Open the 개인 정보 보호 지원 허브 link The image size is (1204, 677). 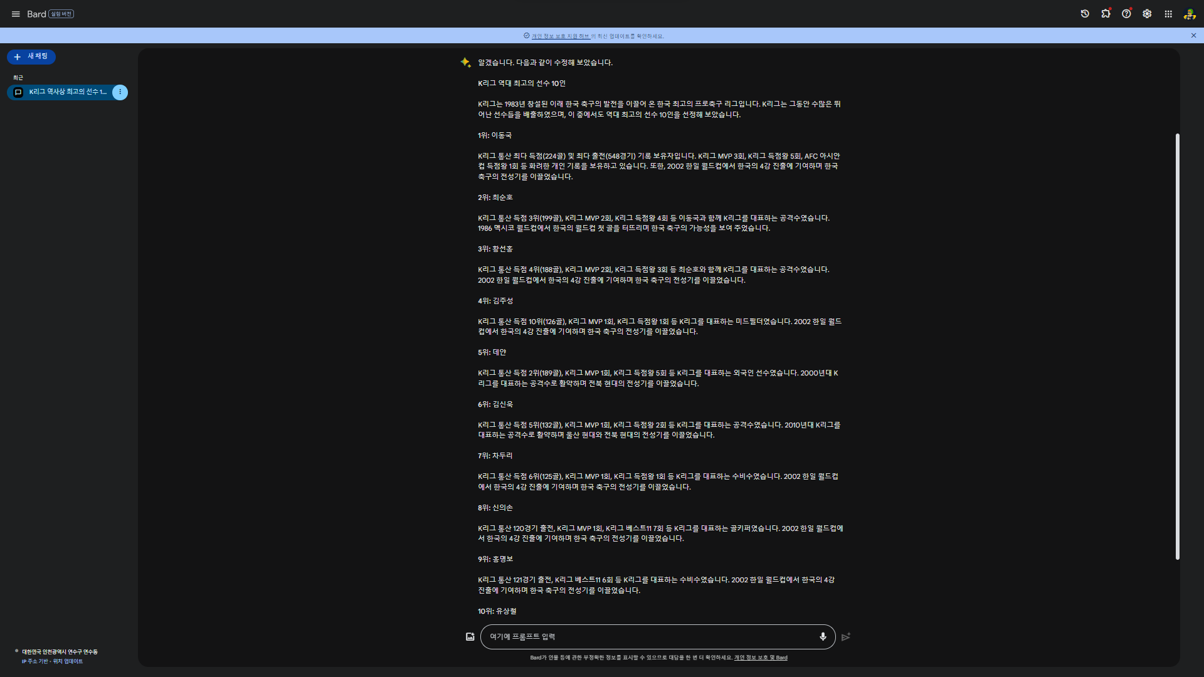click(561, 36)
